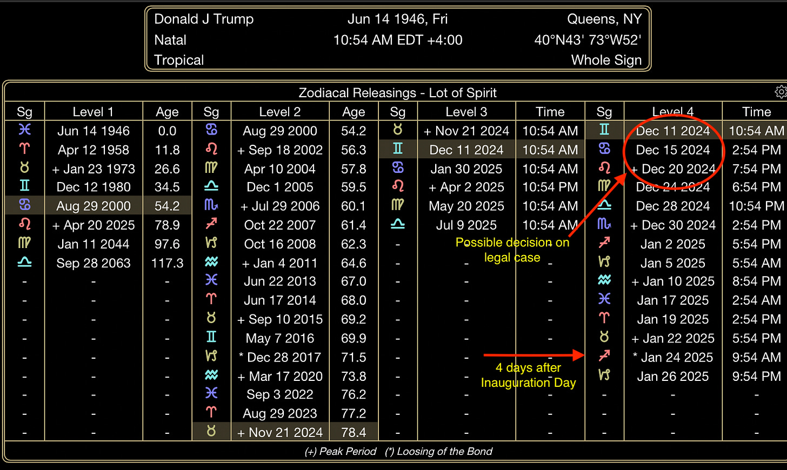Select the Cancer glyph beside Jan 30 2025
Screen dimensions: 787x470
398,167
